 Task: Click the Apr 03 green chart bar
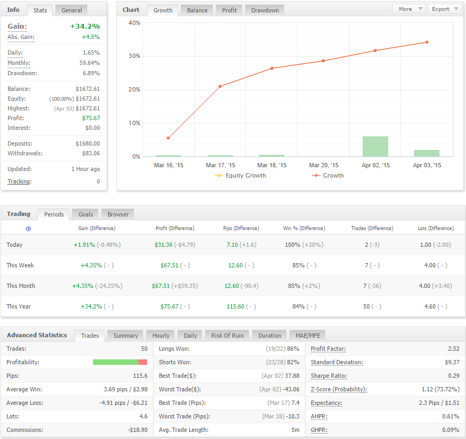[427, 153]
